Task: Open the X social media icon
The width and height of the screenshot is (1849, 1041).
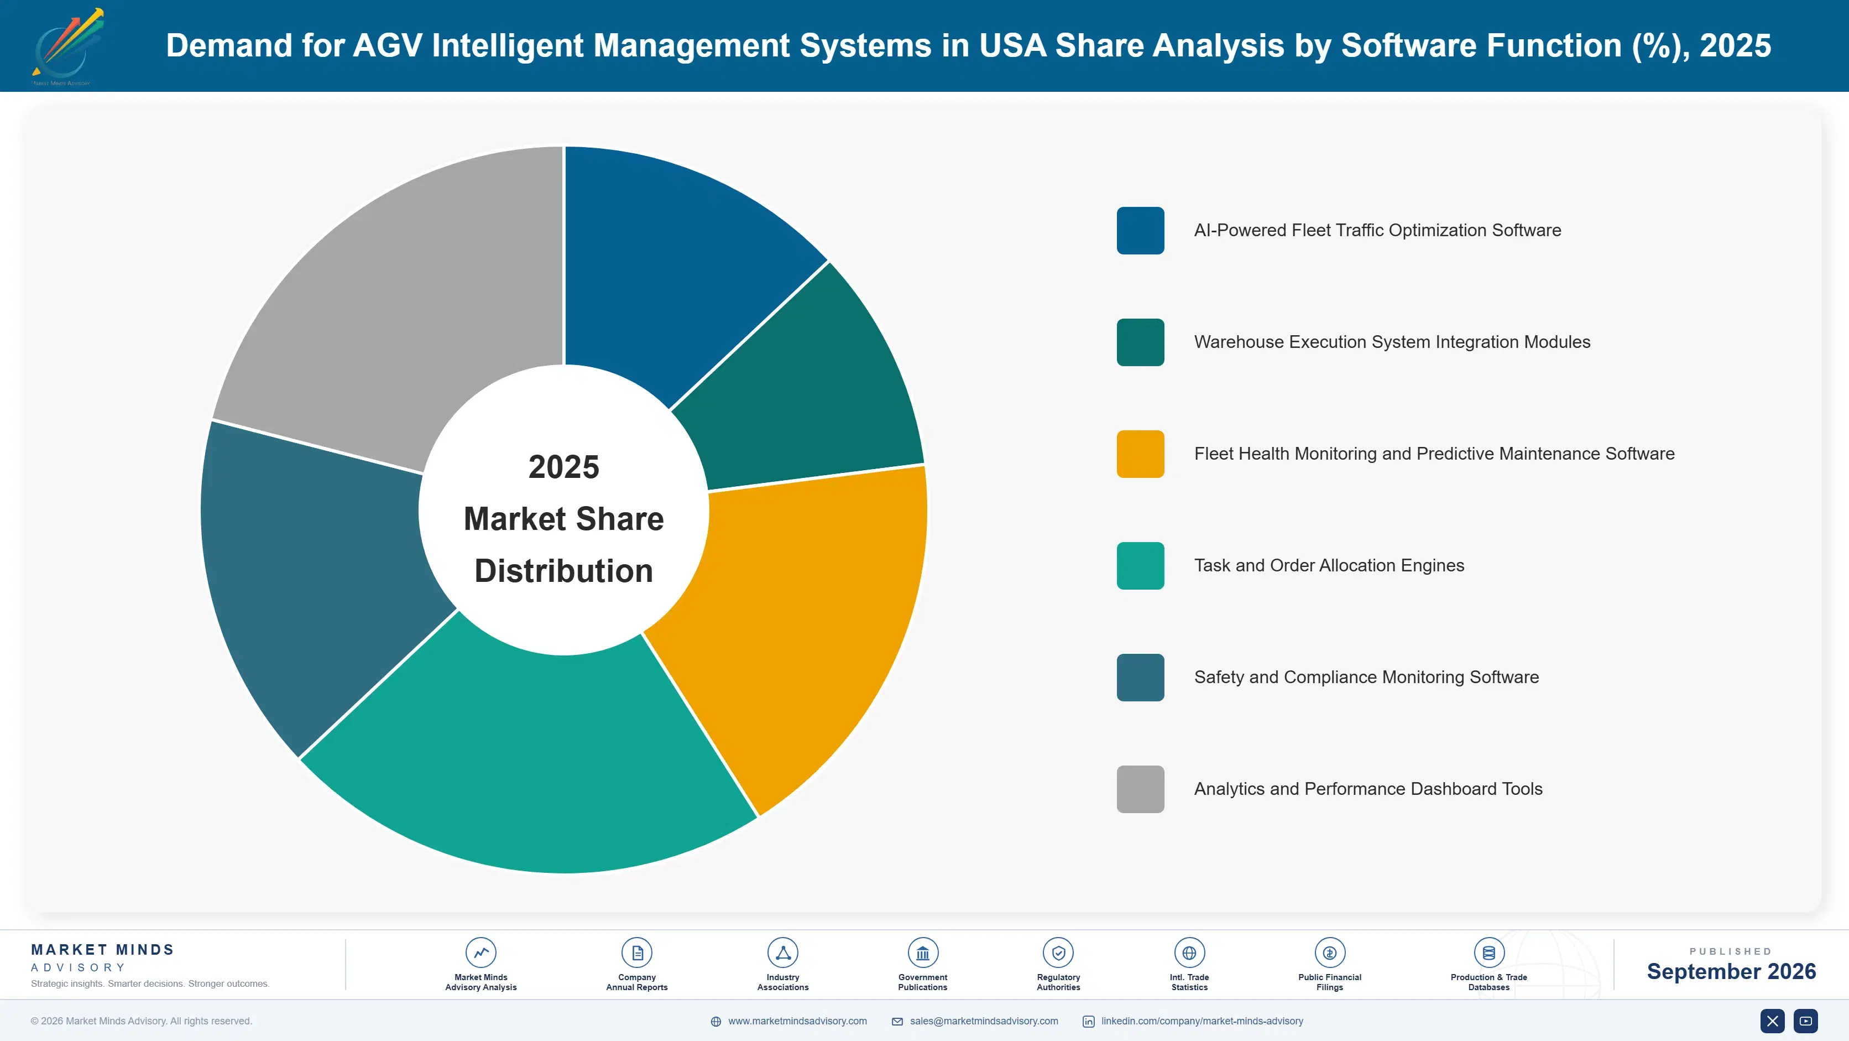Action: coord(1772,1021)
